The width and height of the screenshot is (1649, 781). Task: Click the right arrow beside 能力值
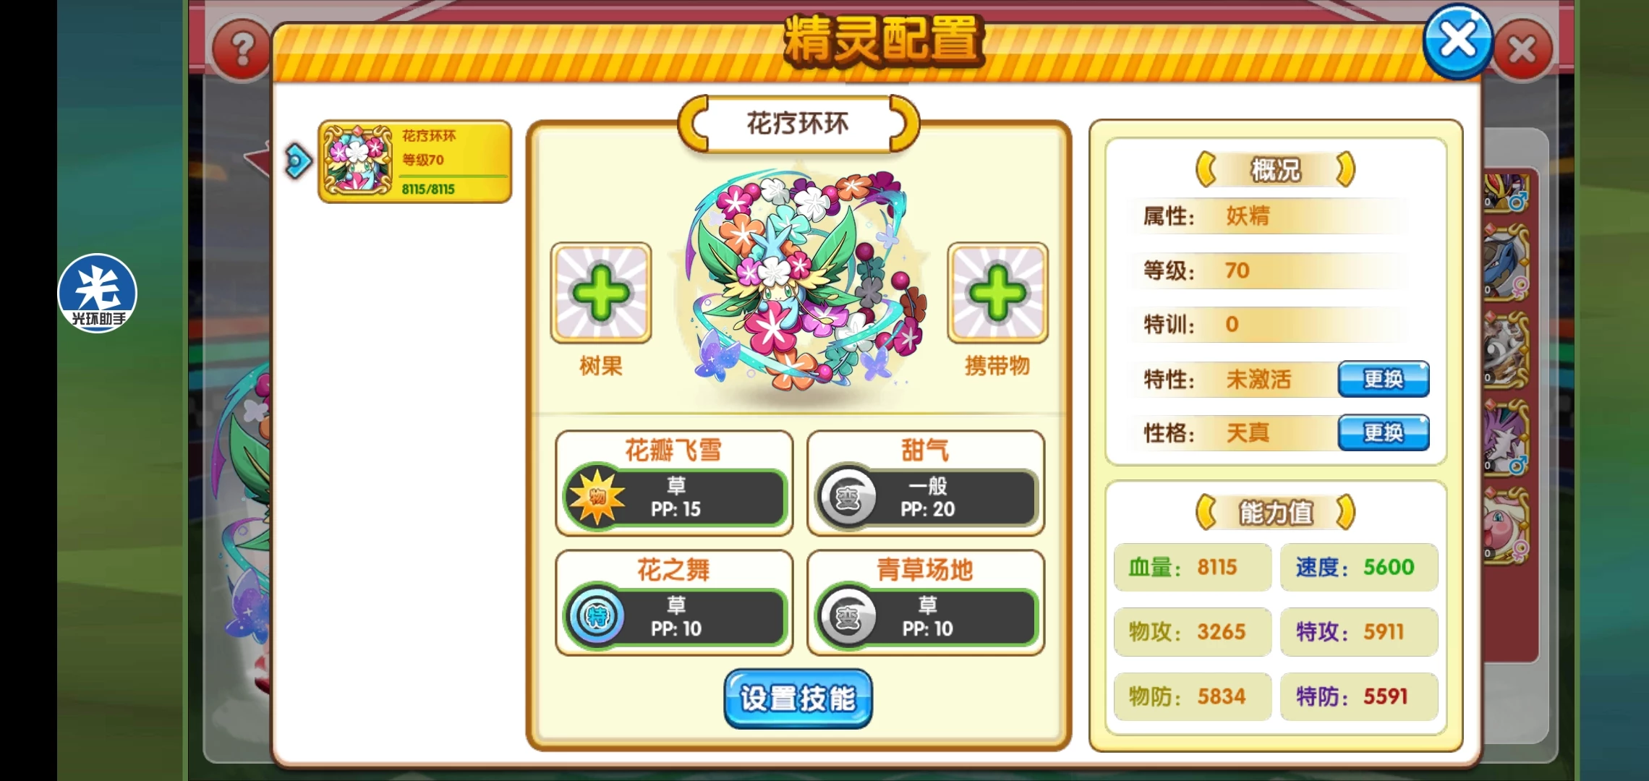(x=1345, y=513)
